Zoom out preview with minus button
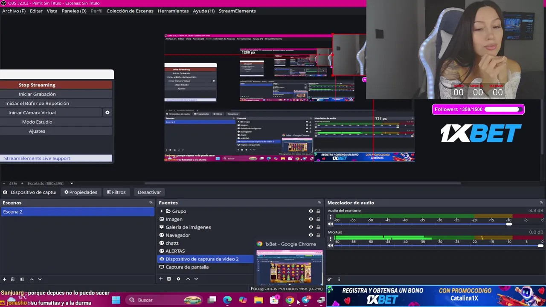The width and height of the screenshot is (546, 307). click(5, 183)
